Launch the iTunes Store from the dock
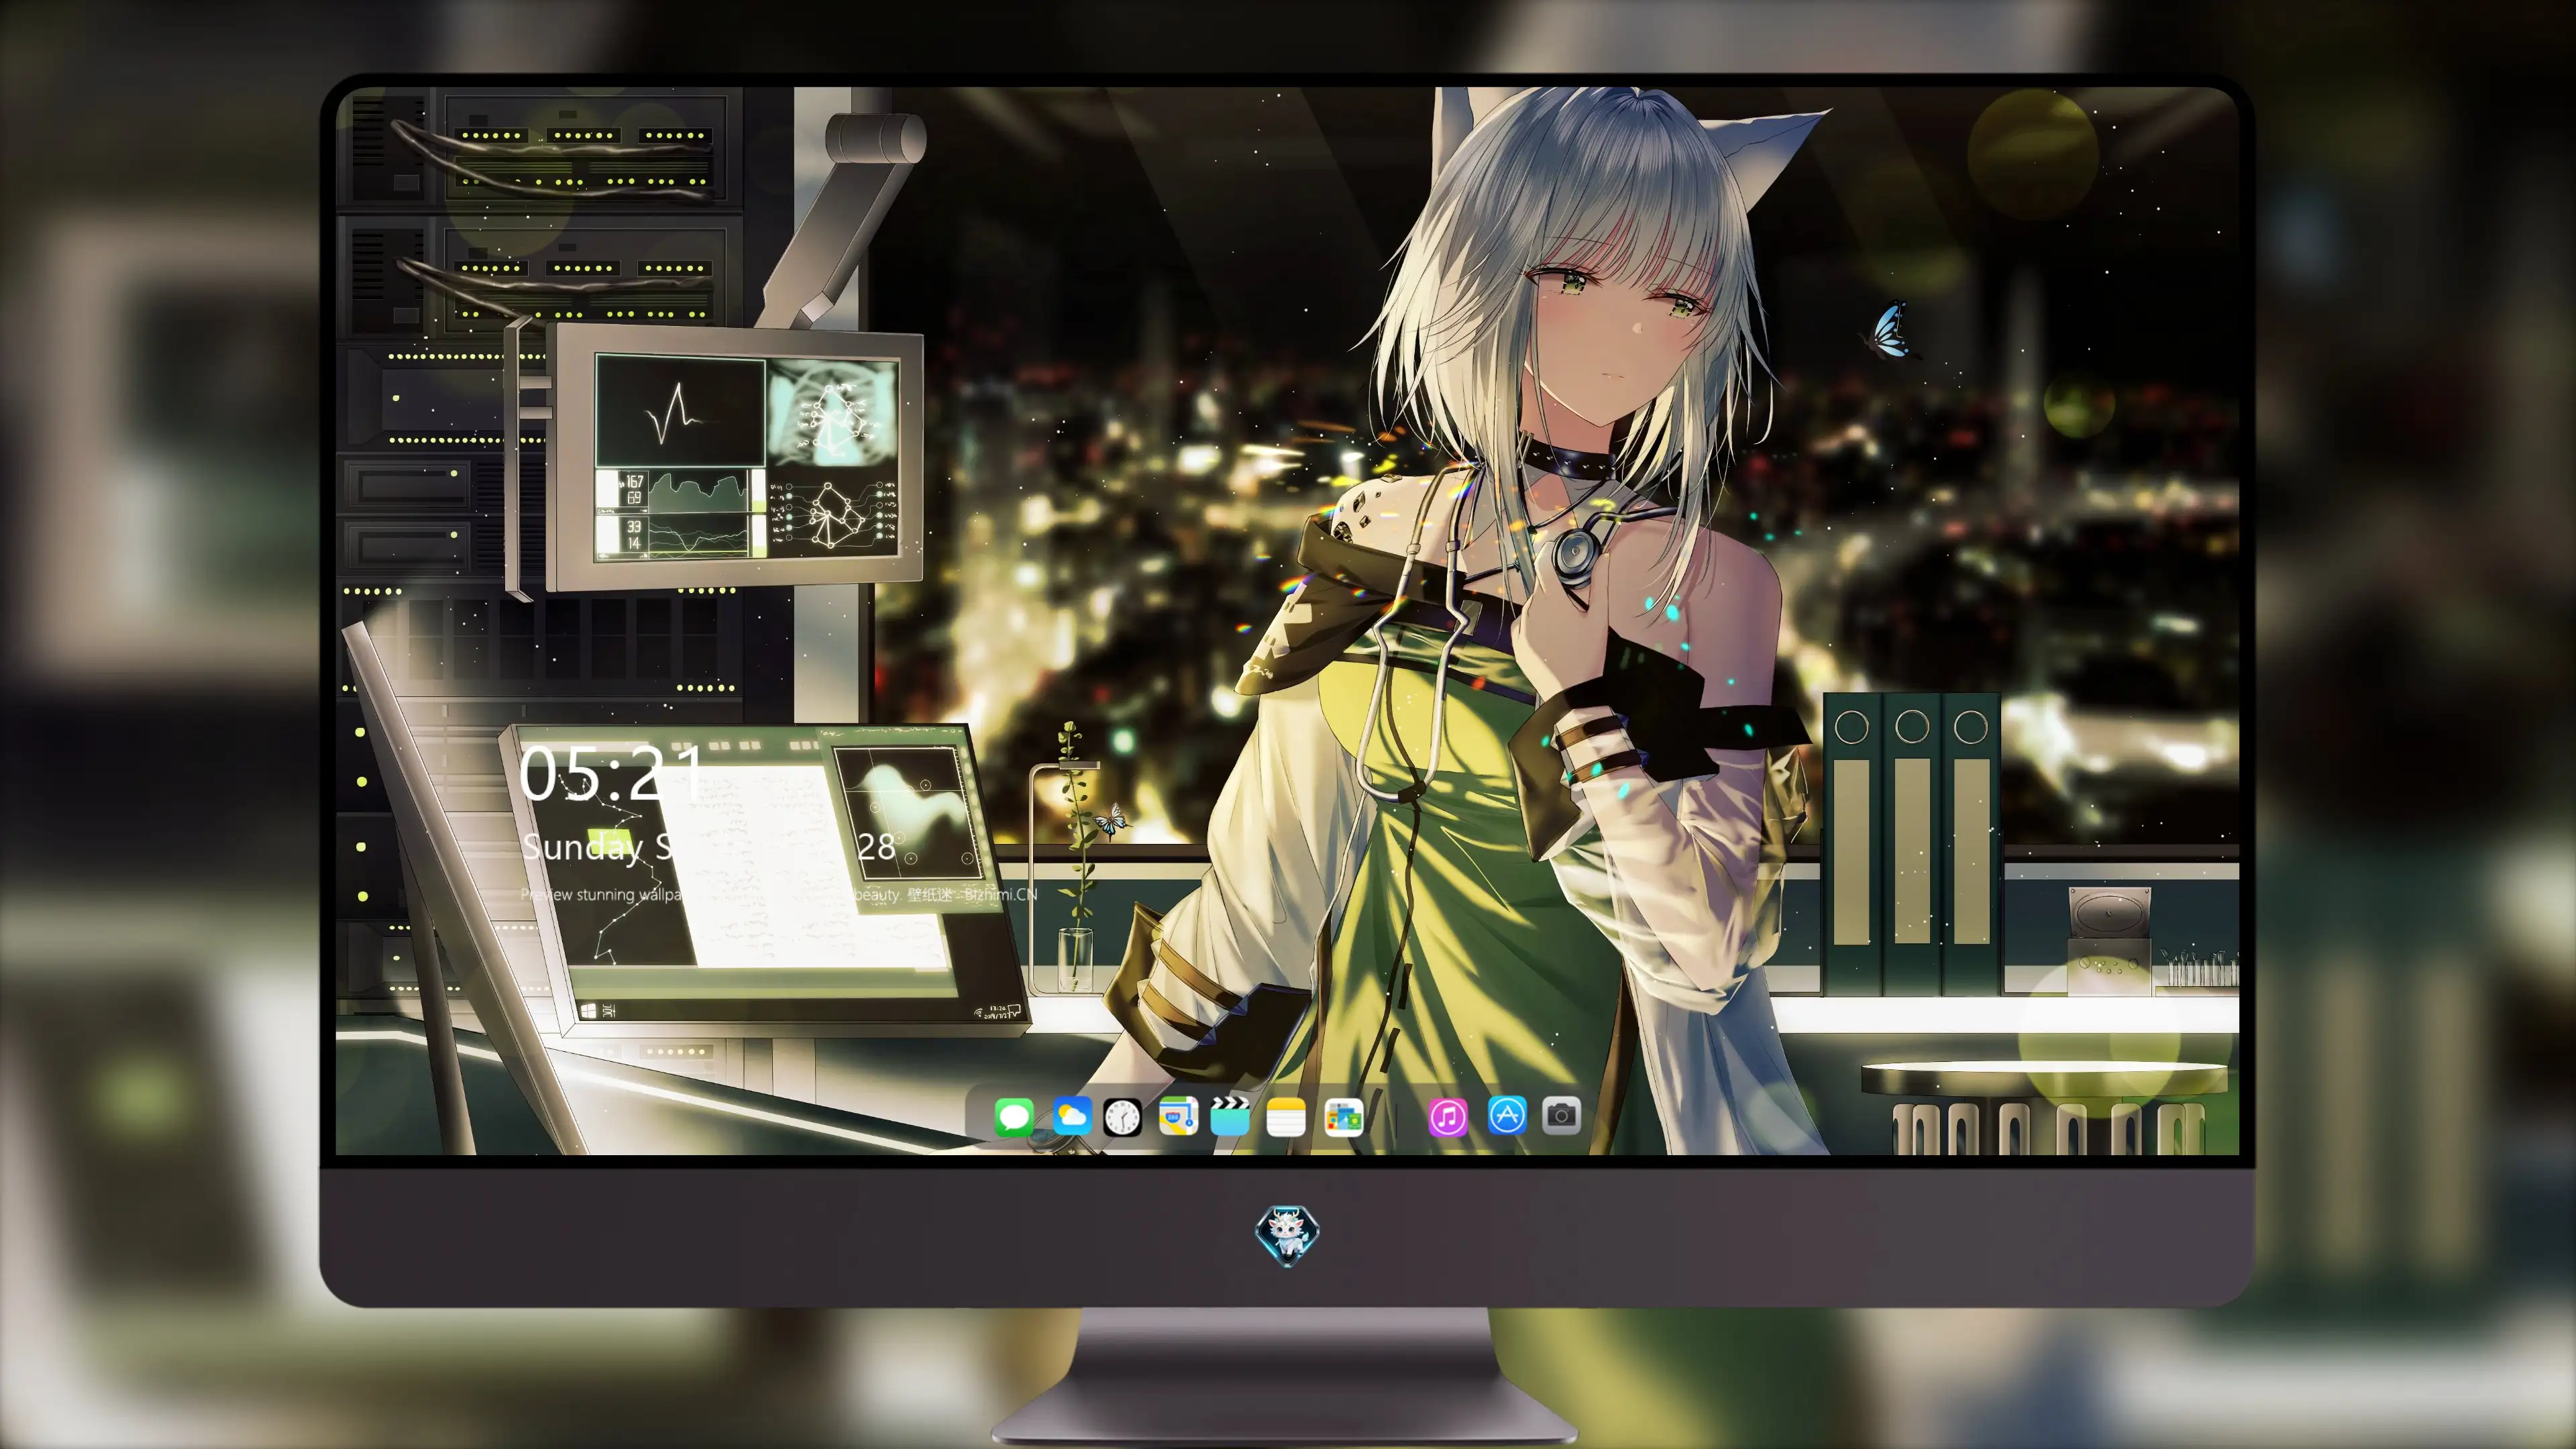The image size is (2576, 1449). (1448, 1117)
